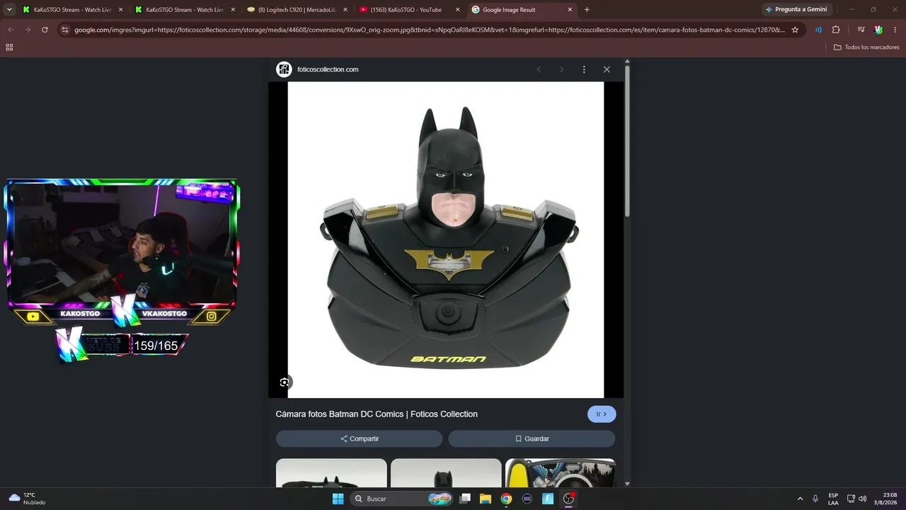Image resolution: width=906 pixels, height=510 pixels.
Task: Open the volume control in system tray
Action: pos(862,499)
